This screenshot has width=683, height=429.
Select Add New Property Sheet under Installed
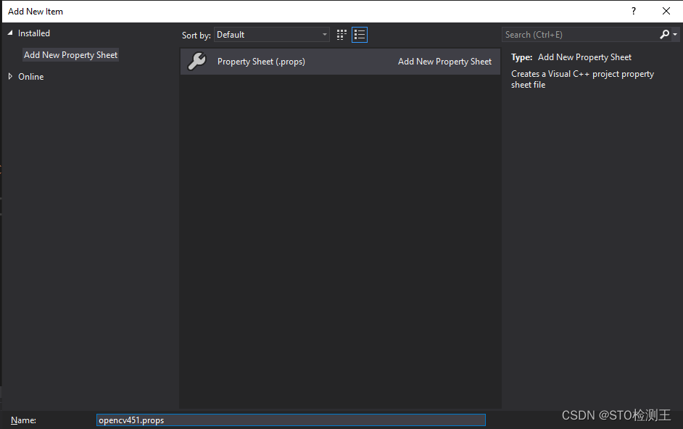coord(70,54)
